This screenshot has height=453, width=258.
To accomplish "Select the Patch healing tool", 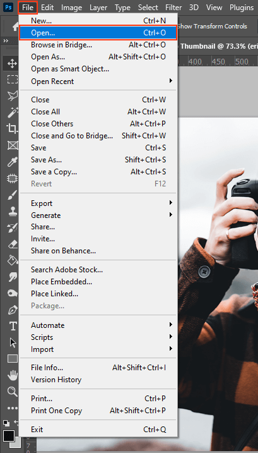I will (13, 179).
